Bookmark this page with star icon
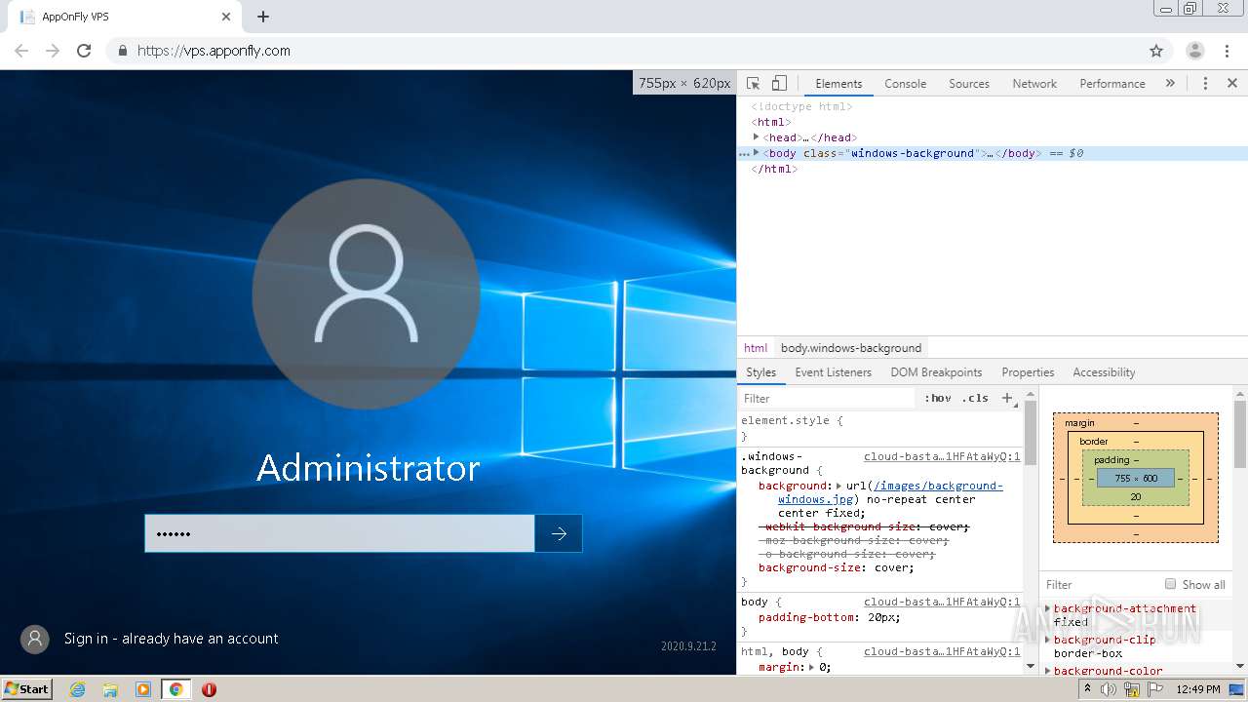 point(1156,51)
